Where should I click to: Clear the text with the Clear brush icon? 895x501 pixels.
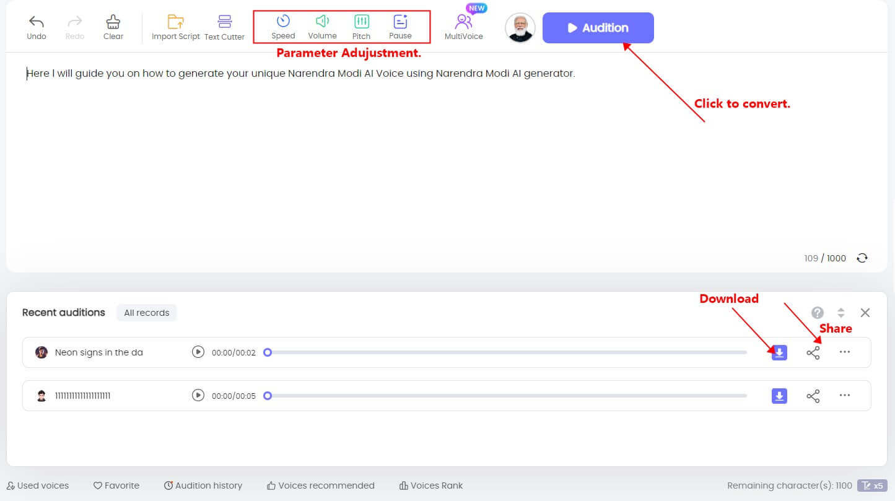click(x=113, y=22)
